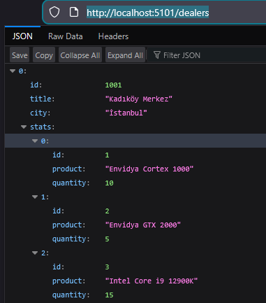This screenshot has width=266, height=303.
Task: Open the Headers tab
Action: 113,36
